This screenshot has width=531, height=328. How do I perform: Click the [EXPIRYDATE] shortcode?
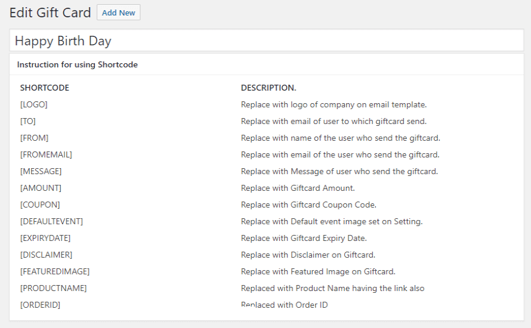click(45, 238)
